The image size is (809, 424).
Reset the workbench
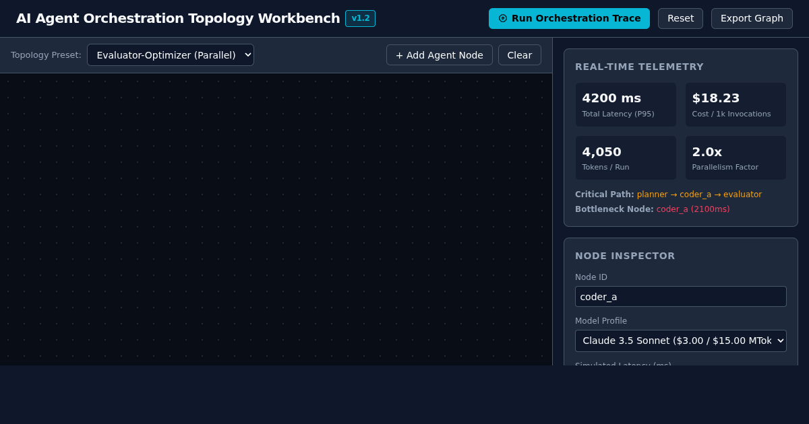[x=680, y=18]
